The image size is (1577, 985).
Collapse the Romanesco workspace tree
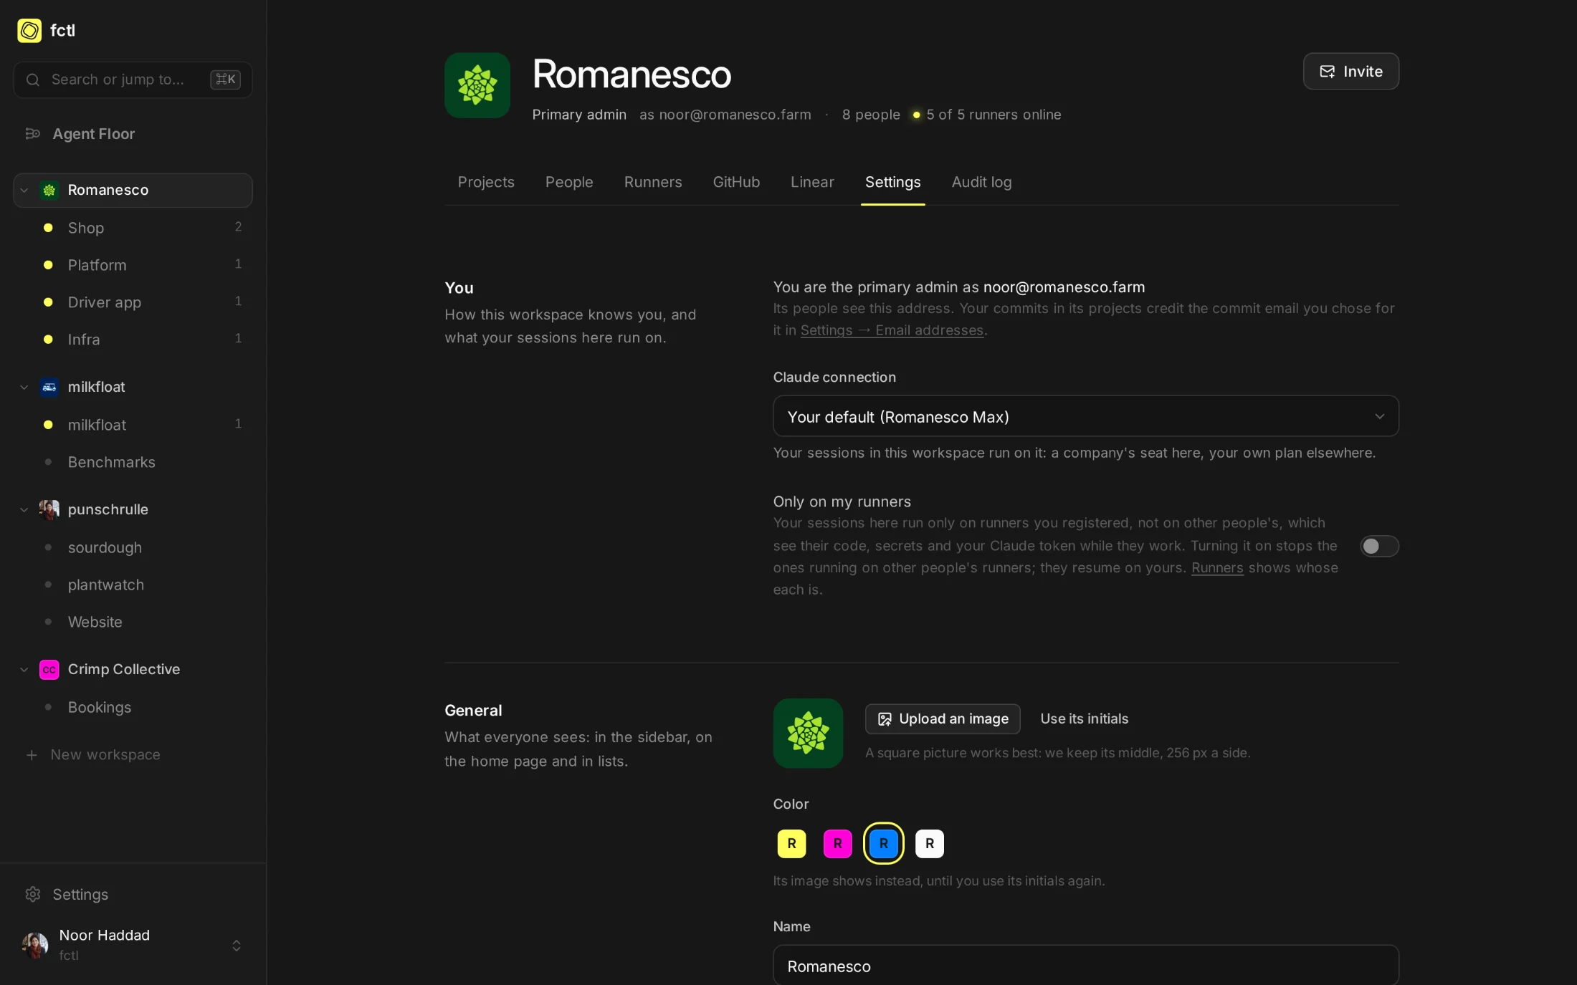pyautogui.click(x=24, y=191)
